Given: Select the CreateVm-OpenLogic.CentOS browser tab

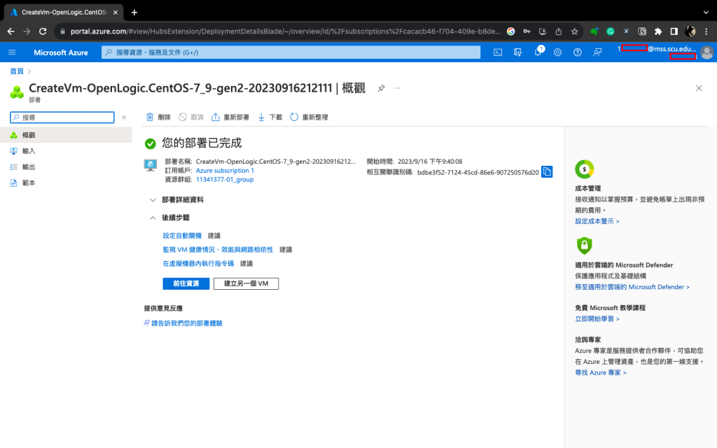Looking at the screenshot, I should 63,13.
